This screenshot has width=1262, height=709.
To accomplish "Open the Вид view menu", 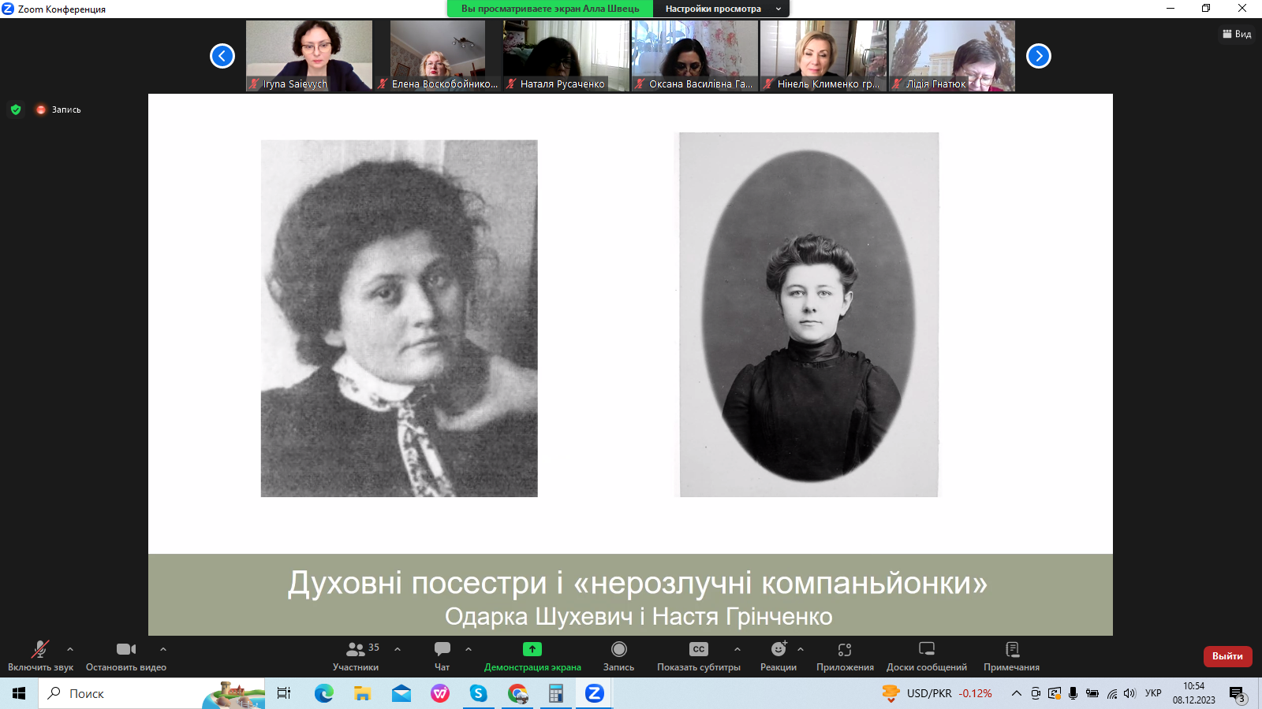I will click(1237, 34).
